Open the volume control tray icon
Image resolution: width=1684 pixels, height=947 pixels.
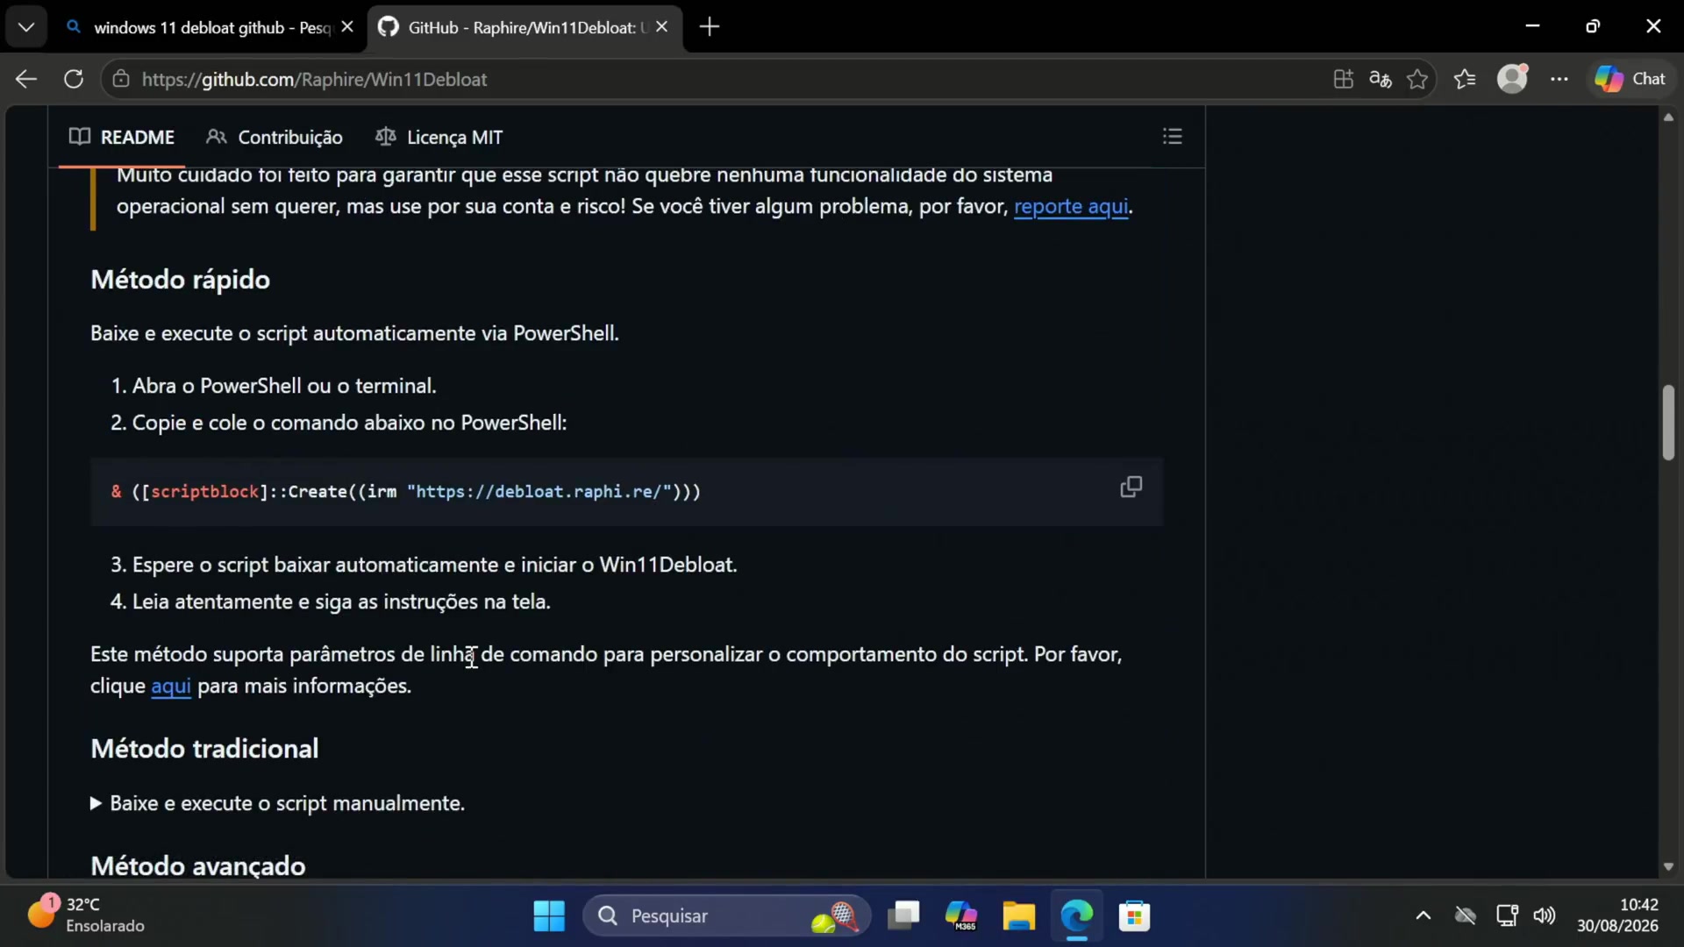1545,916
